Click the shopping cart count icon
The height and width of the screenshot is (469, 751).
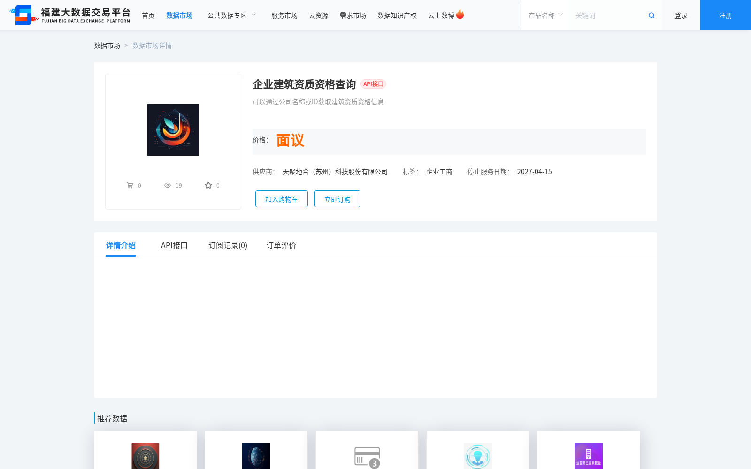point(130,185)
